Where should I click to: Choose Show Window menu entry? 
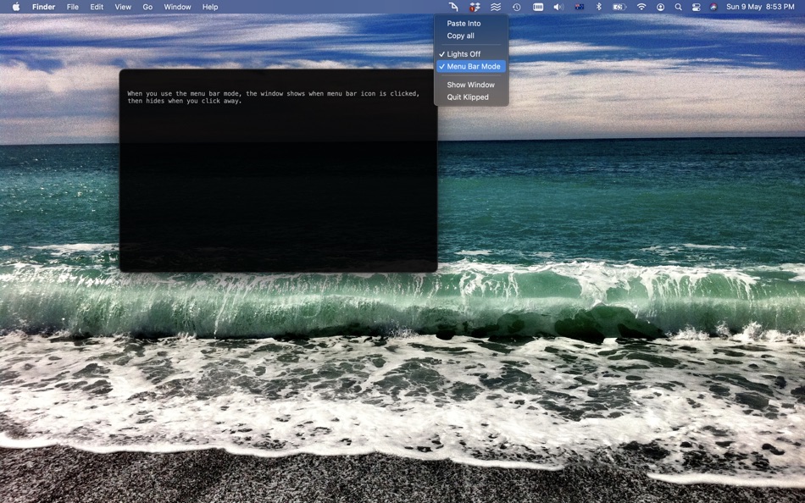[471, 85]
